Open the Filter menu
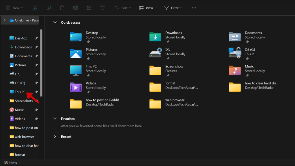Viewport: 295px width, 166px height. (173, 8)
